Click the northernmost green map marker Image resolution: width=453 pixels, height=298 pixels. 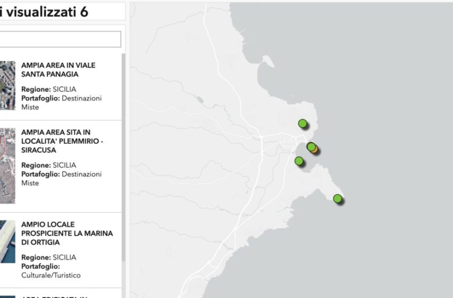303,124
